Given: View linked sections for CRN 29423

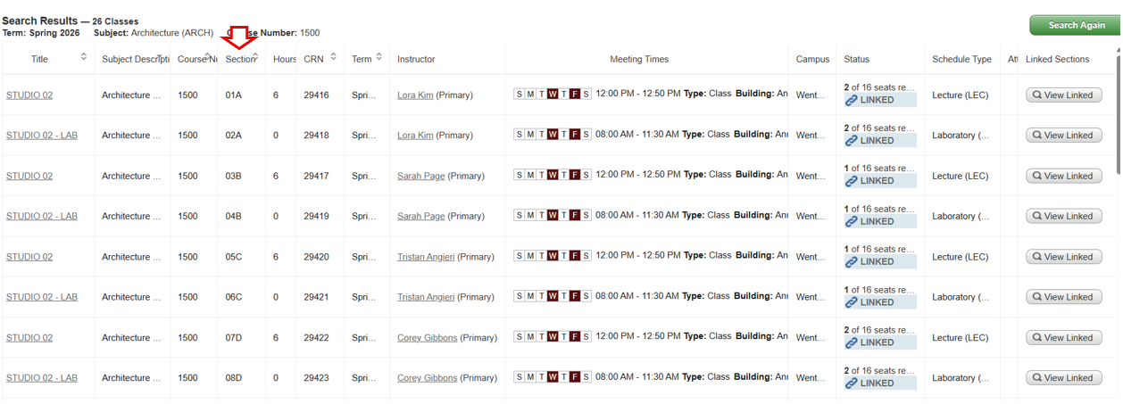Looking at the screenshot, I should (x=1063, y=378).
